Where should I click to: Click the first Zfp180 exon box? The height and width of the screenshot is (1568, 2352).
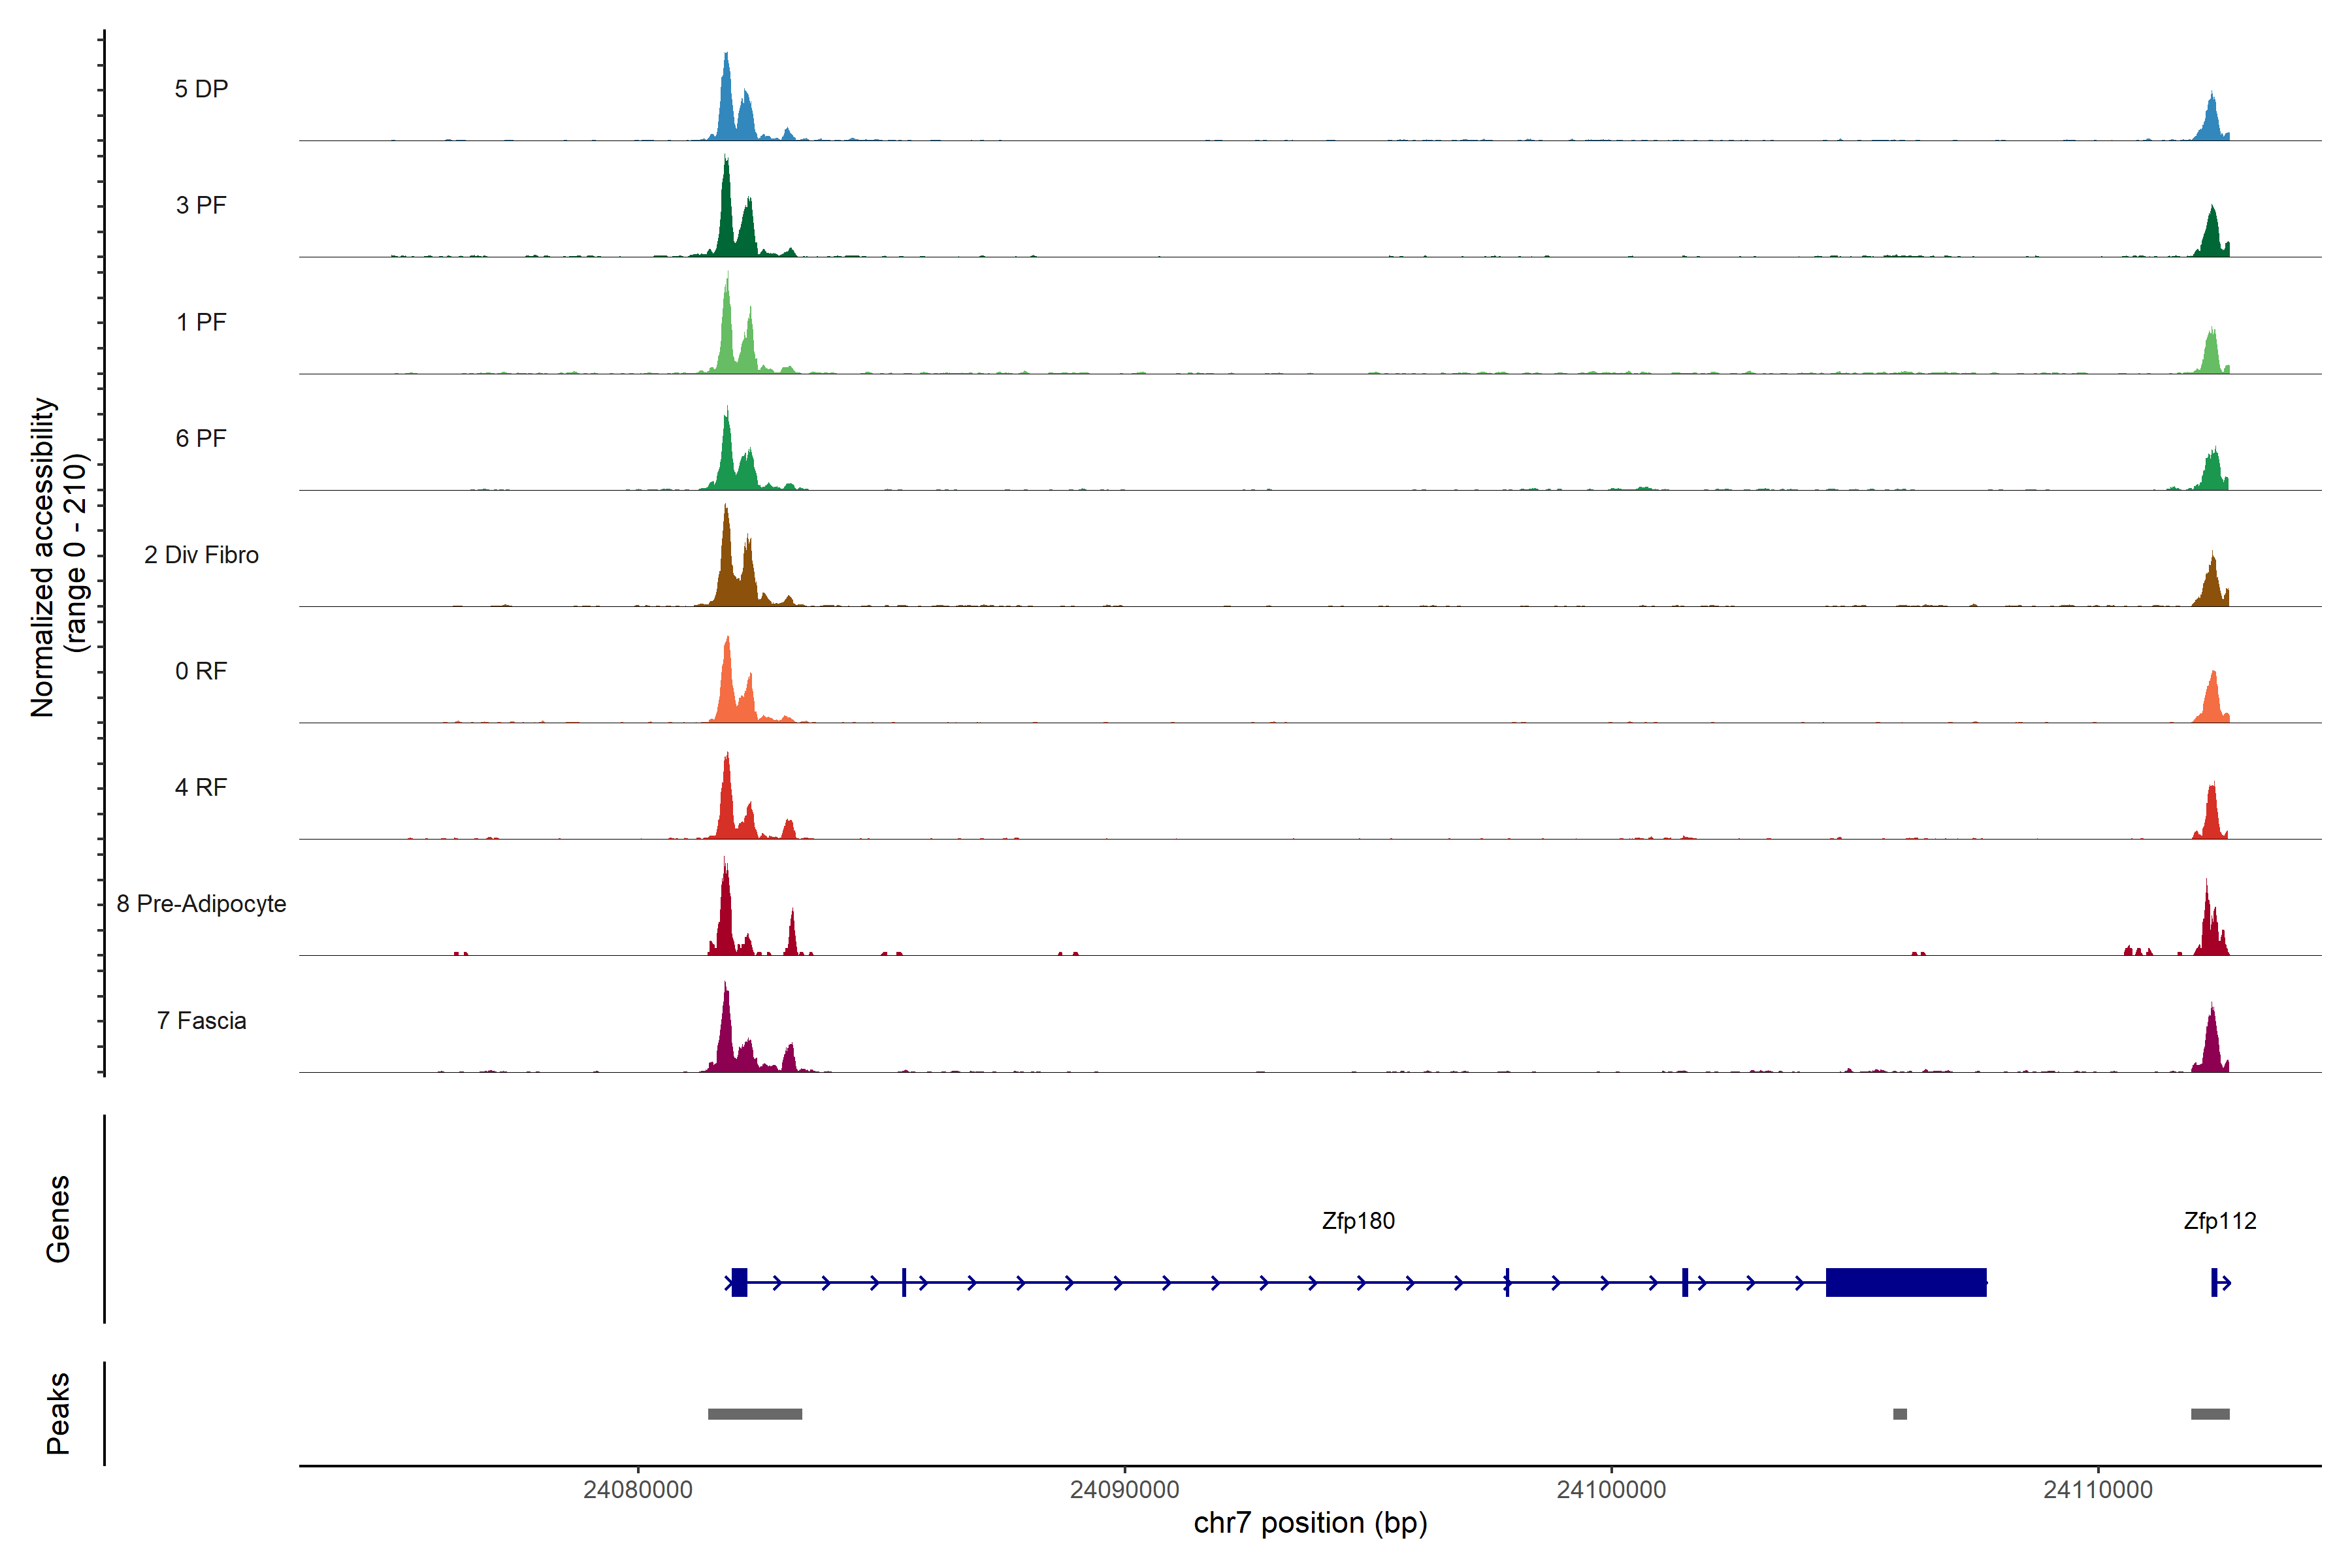(739, 1282)
